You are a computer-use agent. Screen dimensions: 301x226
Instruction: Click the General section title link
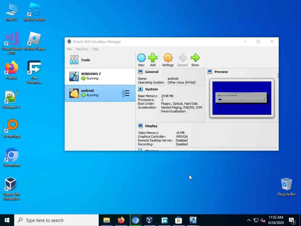[152, 72]
